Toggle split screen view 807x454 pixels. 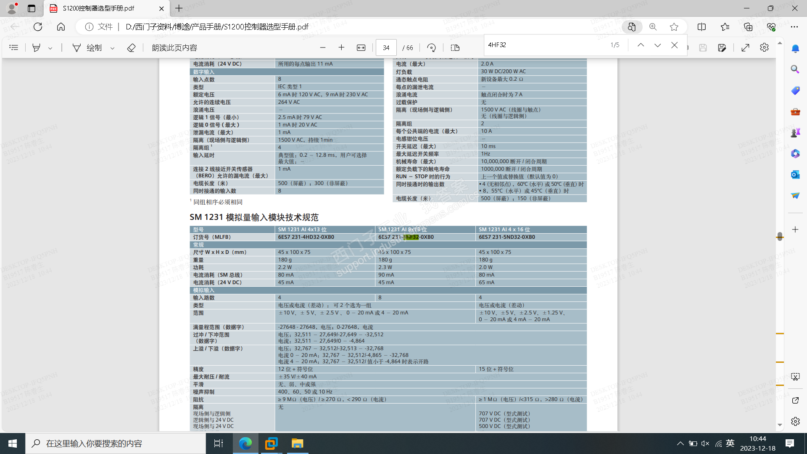click(x=702, y=27)
